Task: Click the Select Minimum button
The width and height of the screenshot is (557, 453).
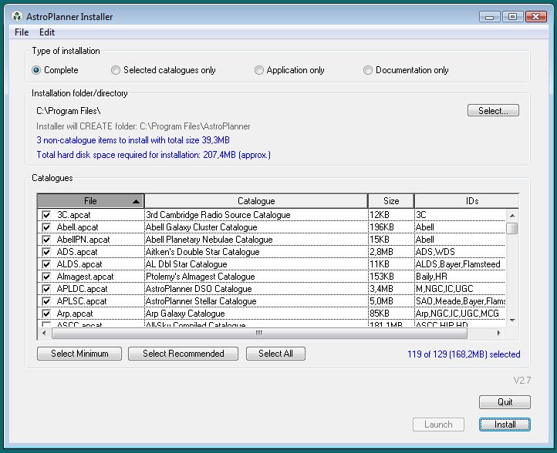Action: [79, 354]
